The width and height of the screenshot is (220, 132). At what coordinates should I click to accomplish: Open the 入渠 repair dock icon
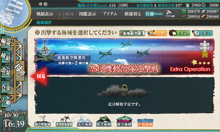pos(6,87)
